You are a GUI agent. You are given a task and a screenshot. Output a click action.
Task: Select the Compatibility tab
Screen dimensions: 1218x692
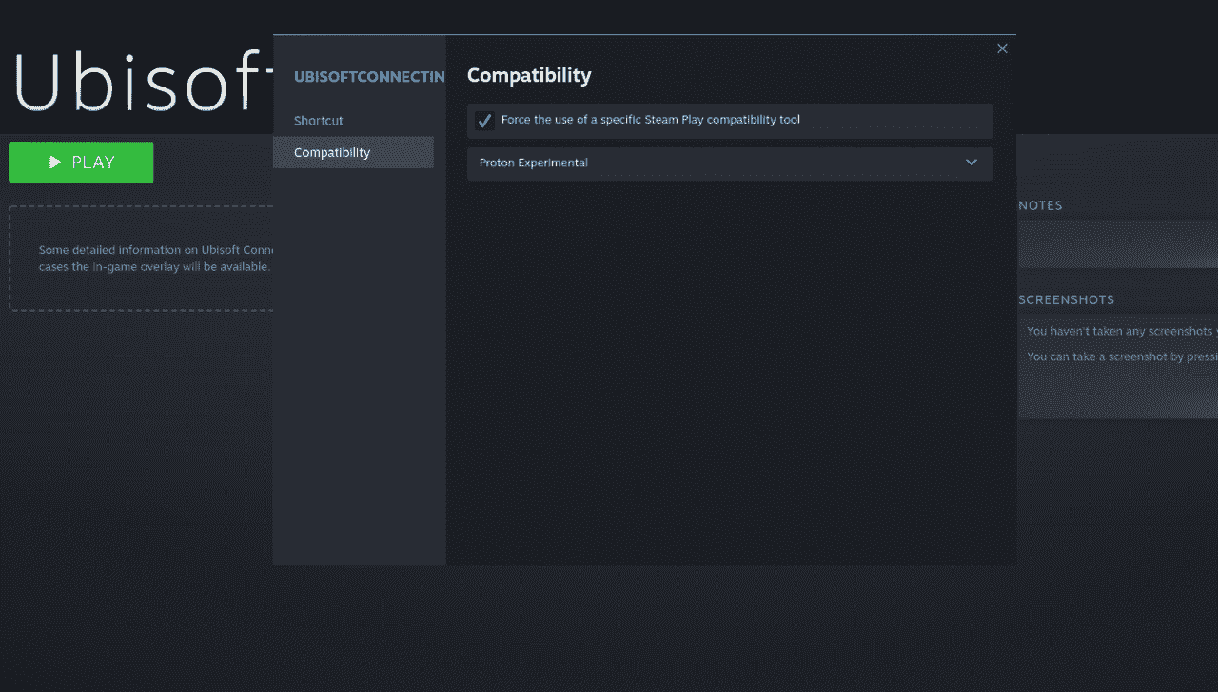coord(353,153)
